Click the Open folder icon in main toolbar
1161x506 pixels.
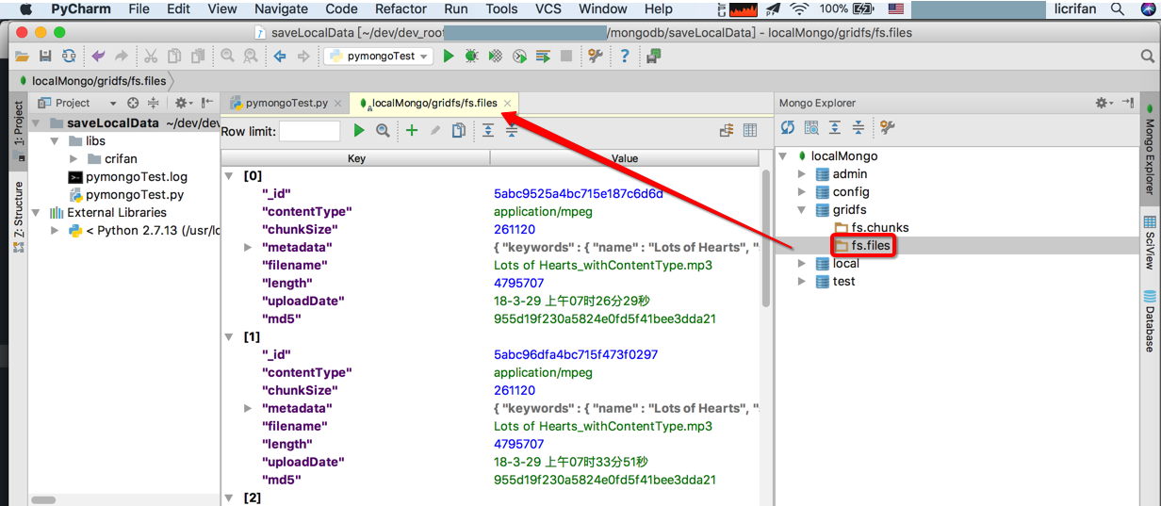22,57
